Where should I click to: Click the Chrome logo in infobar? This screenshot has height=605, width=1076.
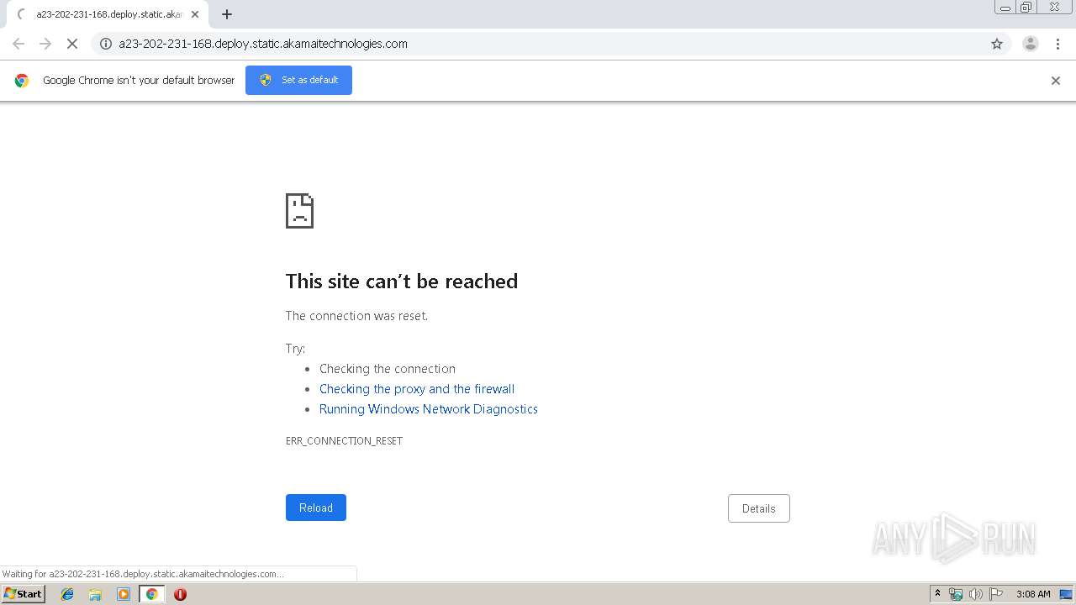22,81
